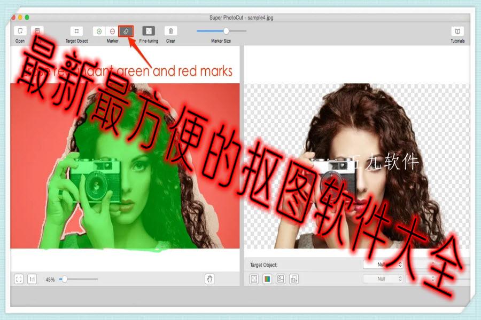The image size is (481, 320).
Task: Click the Save icon next to Open
Action: coord(37,31)
